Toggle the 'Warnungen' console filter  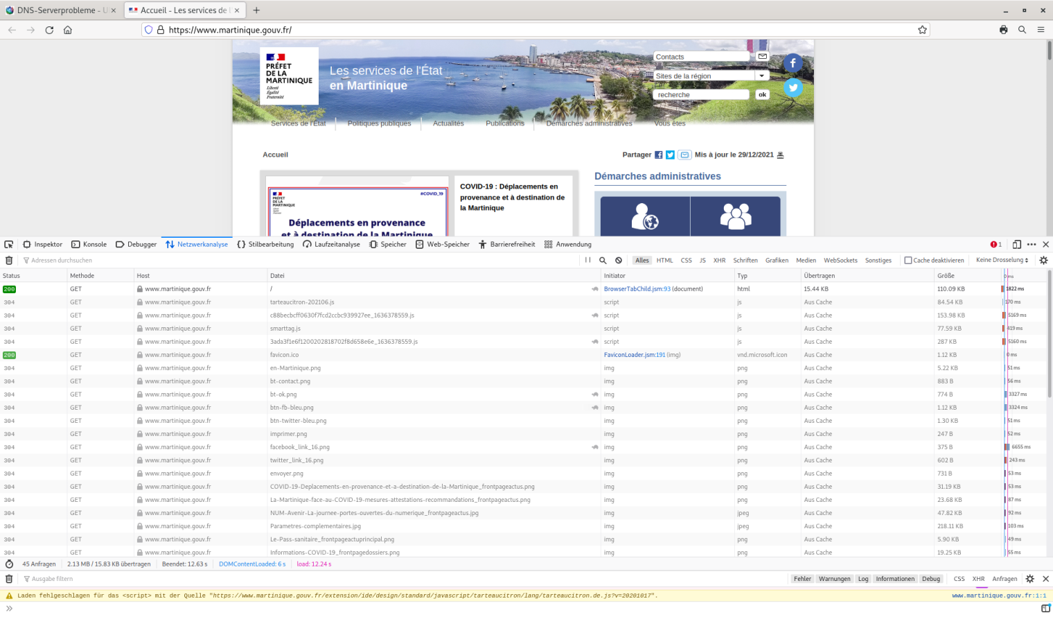(834, 579)
